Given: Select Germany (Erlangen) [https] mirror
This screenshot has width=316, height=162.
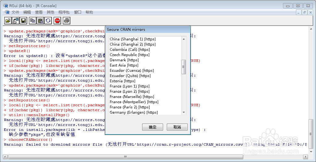Looking at the screenshot, I should pyautogui.click(x=145, y=112).
